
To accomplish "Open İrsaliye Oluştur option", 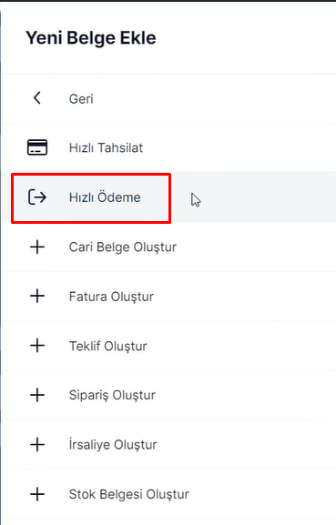I will 113,445.
